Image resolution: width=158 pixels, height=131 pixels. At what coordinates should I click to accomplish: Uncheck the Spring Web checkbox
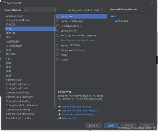[x=58, y=16]
